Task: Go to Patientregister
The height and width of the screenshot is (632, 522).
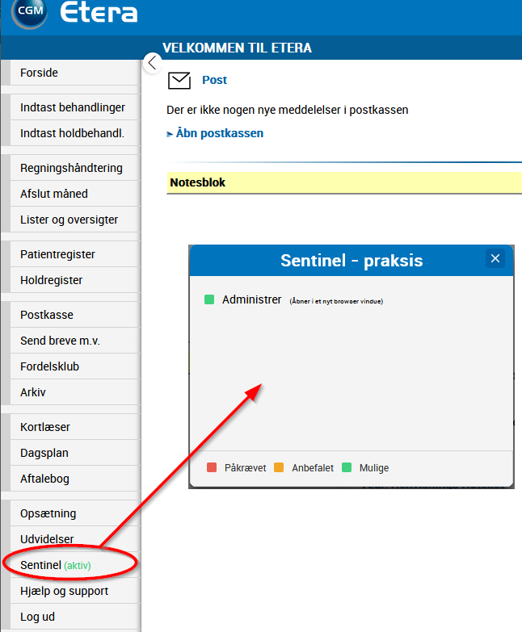Action: (57, 254)
